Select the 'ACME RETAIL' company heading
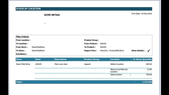Viewport: 169px width, 95px height. point(52,15)
